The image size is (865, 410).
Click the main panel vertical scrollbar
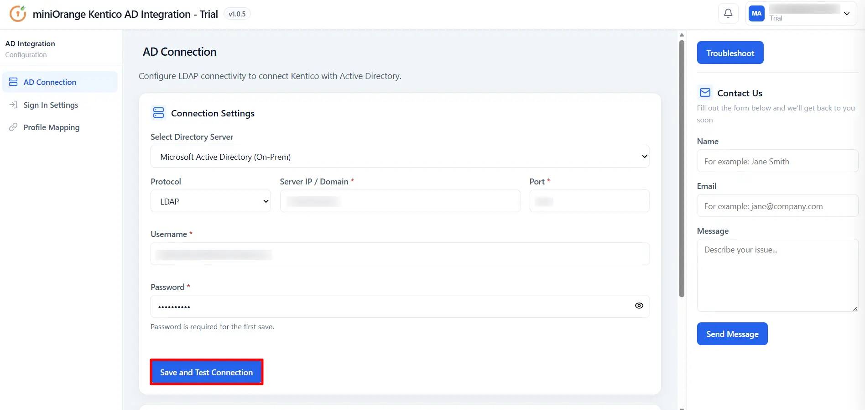click(682, 169)
